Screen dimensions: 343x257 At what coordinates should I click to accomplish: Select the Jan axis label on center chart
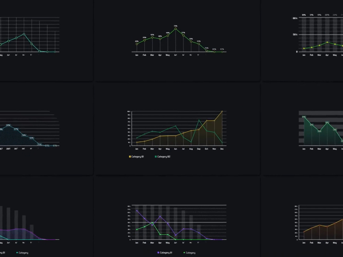(x=137, y=149)
